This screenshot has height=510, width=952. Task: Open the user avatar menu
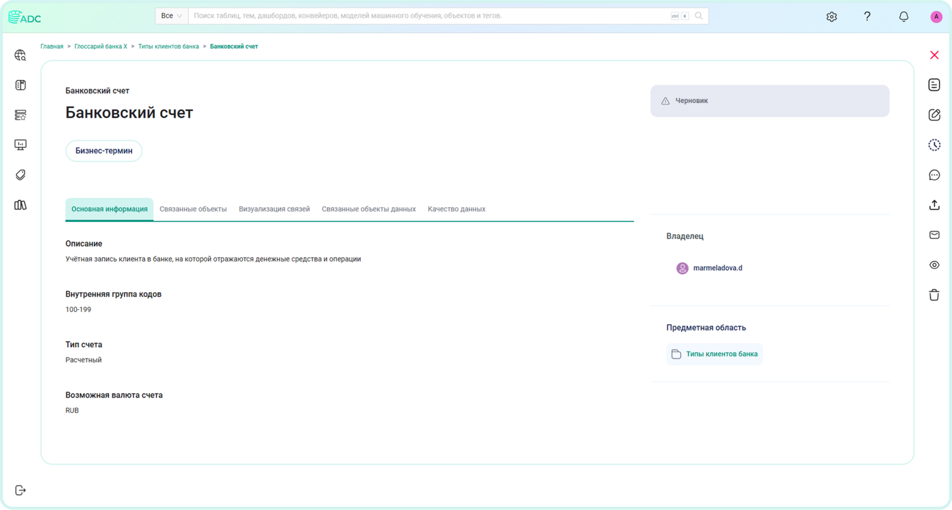(936, 16)
